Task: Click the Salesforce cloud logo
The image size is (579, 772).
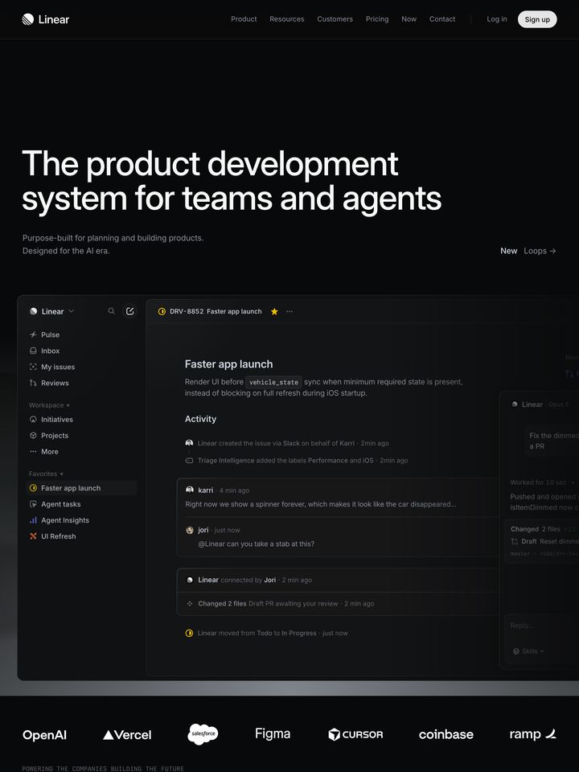Action: pos(203,734)
